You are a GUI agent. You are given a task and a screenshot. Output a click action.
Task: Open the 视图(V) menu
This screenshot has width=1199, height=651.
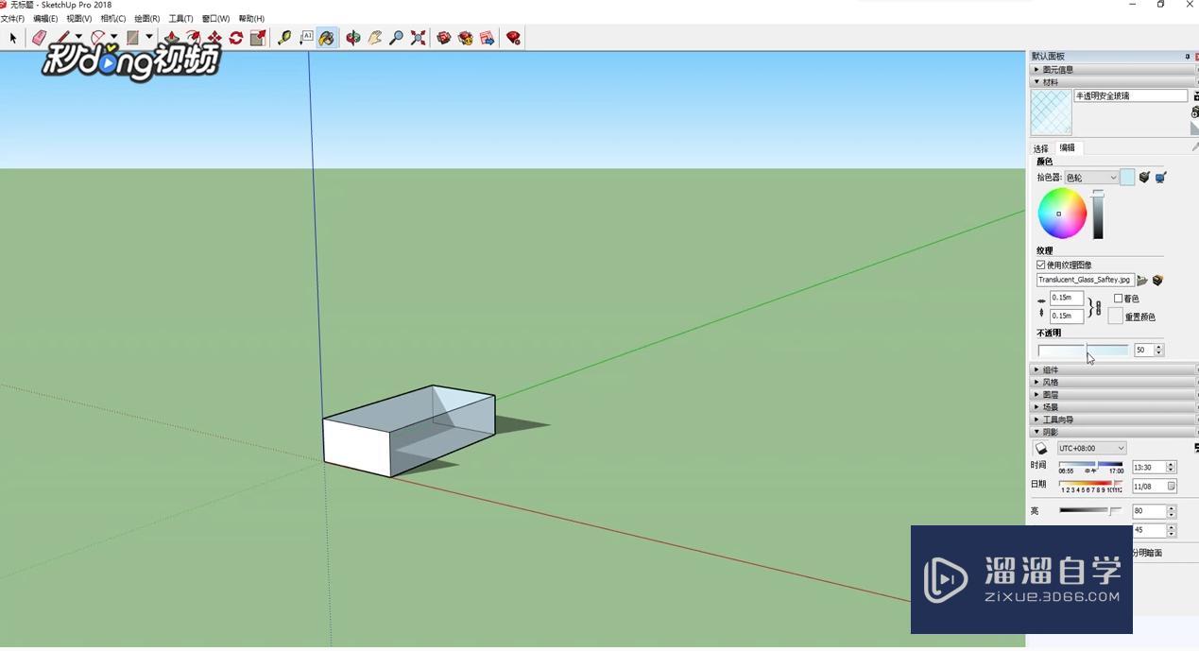(x=79, y=19)
